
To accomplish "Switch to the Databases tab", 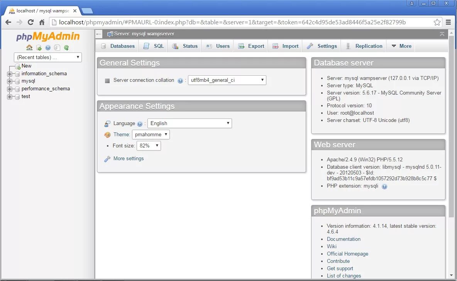I will (x=117, y=46).
